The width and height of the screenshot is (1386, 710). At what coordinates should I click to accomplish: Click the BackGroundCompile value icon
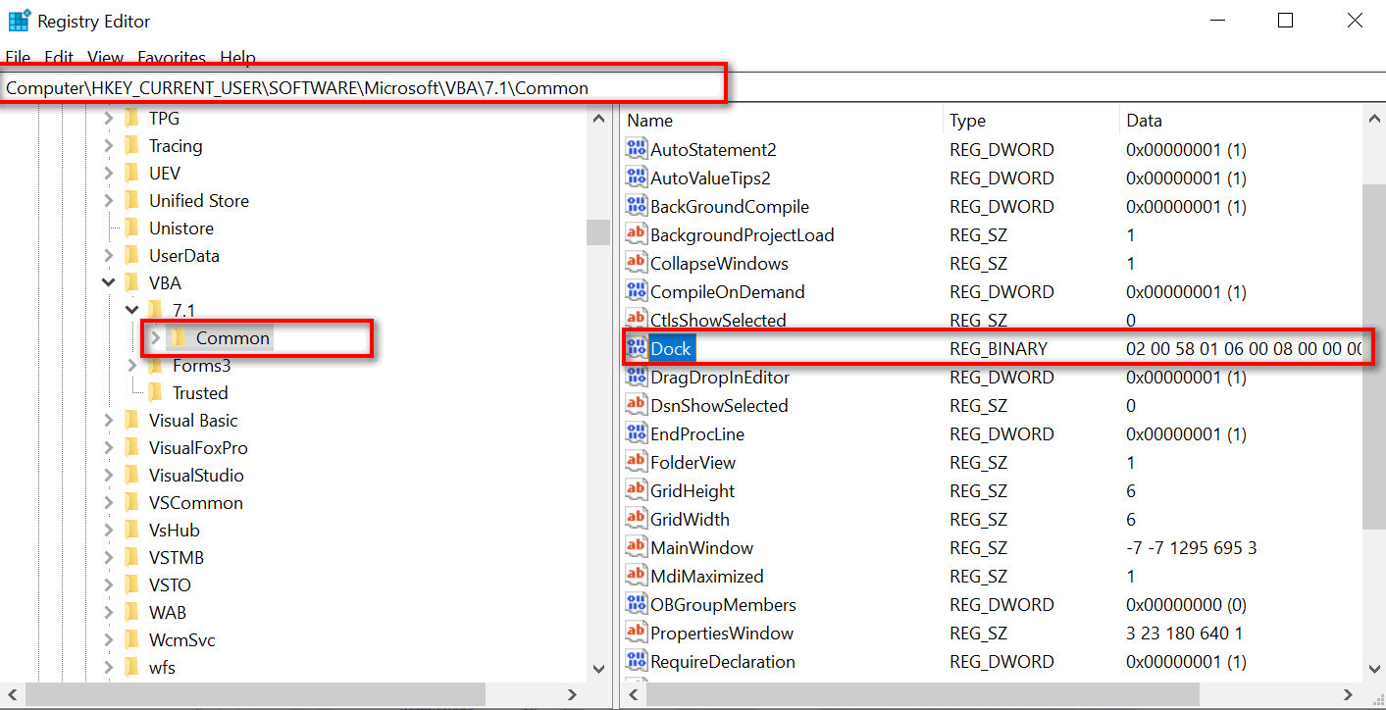coord(637,207)
